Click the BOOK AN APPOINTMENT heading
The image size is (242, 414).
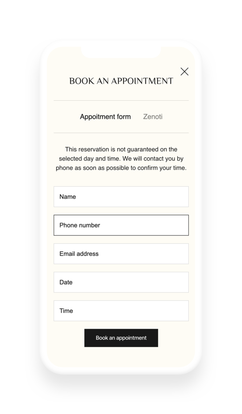pyautogui.click(x=121, y=81)
